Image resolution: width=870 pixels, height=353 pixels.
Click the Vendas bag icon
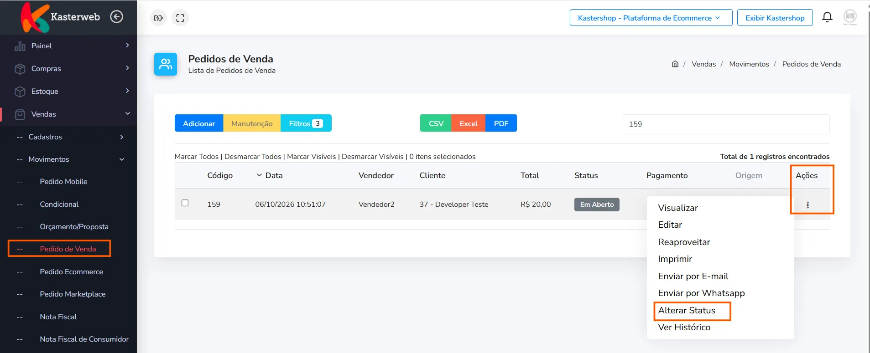pyautogui.click(x=20, y=114)
